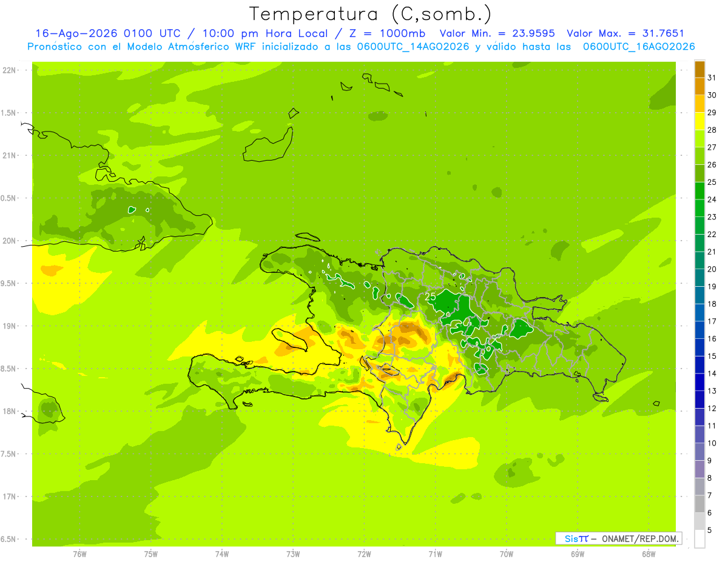This screenshot has height=562, width=728.
Task: Click the '70W' longitude axis label
Action: (507, 554)
